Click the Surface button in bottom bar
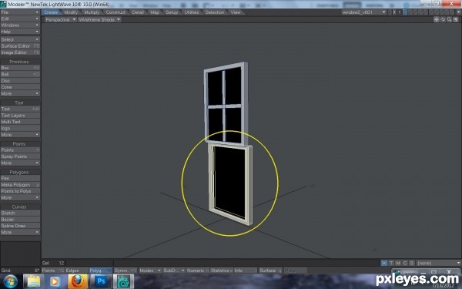The width and height of the screenshot is (462, 289). pos(270,271)
